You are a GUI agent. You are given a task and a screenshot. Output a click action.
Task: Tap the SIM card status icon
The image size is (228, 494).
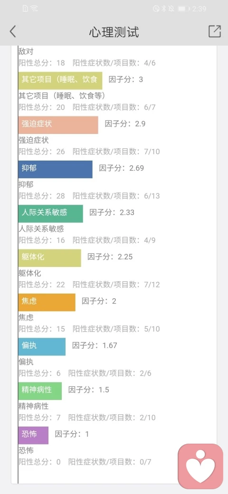tap(26, 9)
